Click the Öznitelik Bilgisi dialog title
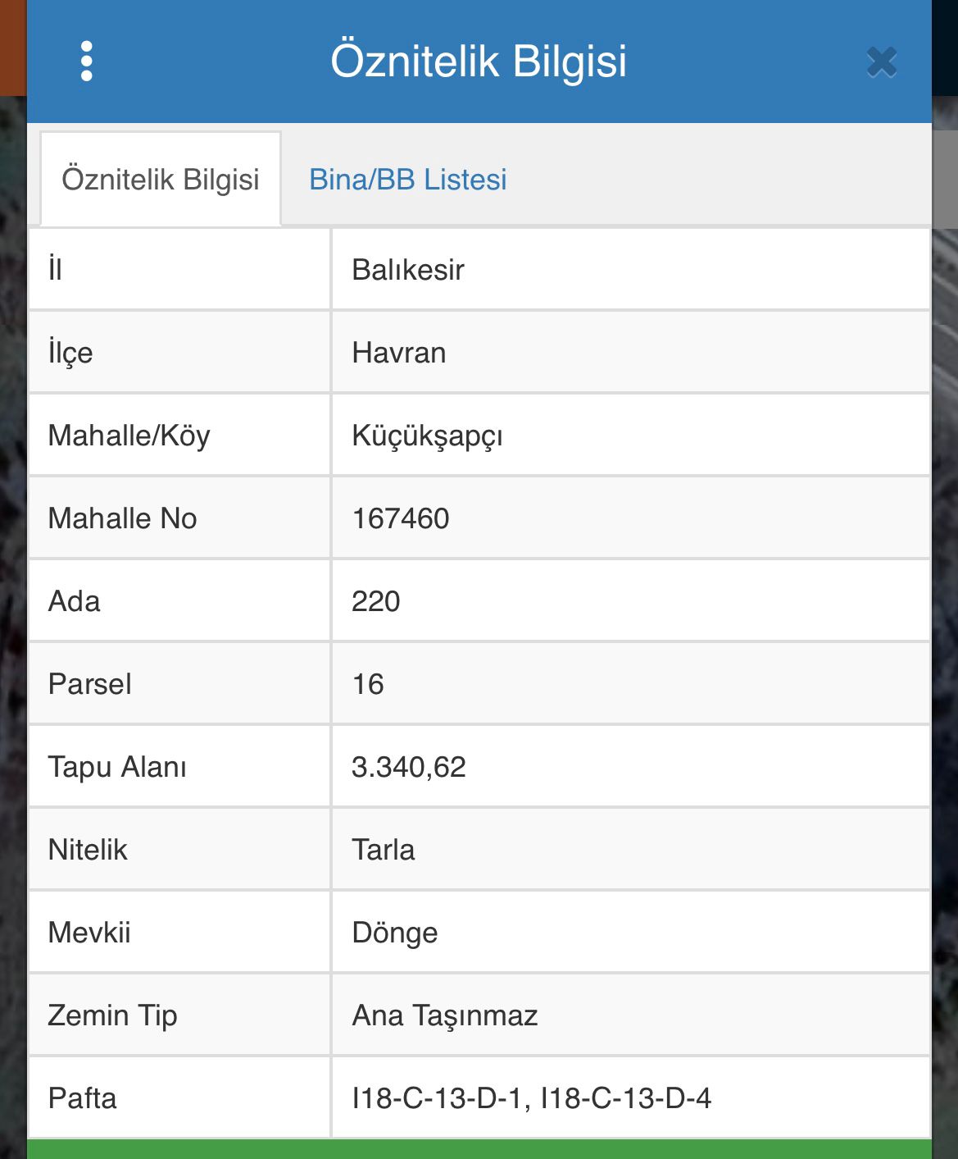This screenshot has height=1159, width=958. [x=479, y=60]
